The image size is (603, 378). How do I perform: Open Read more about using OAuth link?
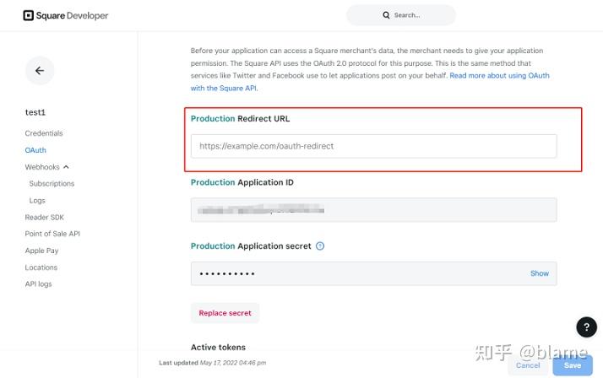click(x=498, y=75)
